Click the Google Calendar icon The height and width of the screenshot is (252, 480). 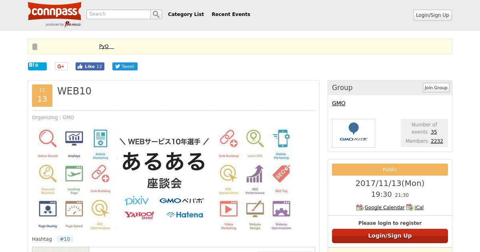click(x=360, y=208)
